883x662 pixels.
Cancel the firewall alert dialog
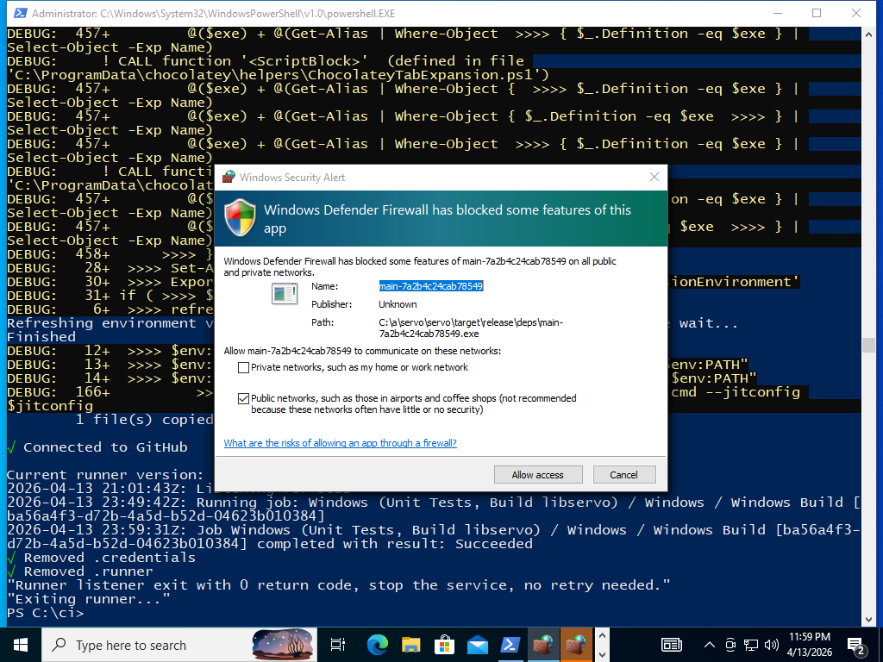click(623, 475)
